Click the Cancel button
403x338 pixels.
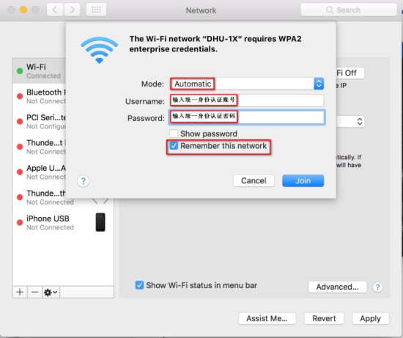[x=254, y=181]
